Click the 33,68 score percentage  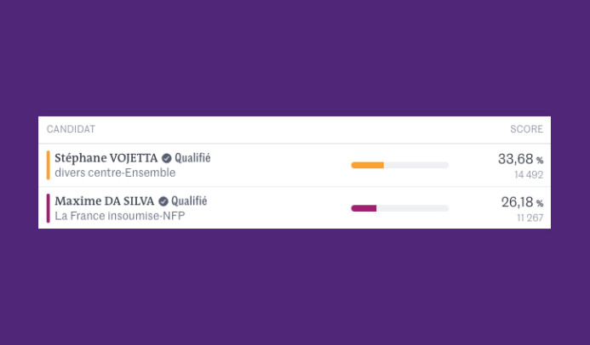pyautogui.click(x=515, y=159)
